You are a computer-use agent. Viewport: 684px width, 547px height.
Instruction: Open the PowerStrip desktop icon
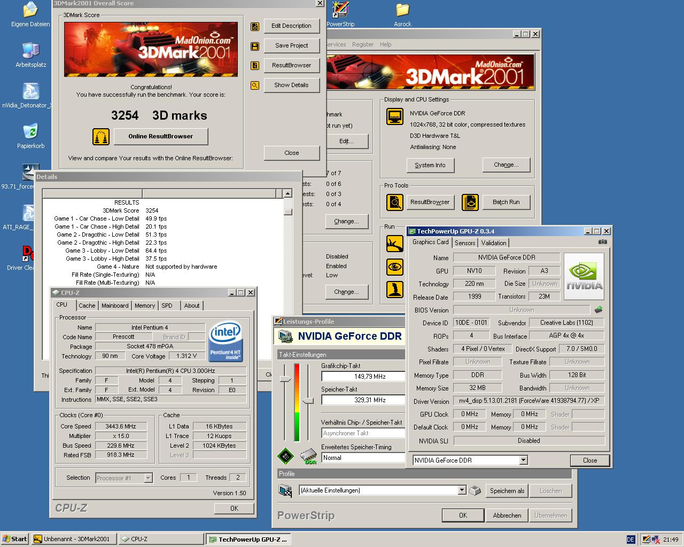[x=340, y=10]
